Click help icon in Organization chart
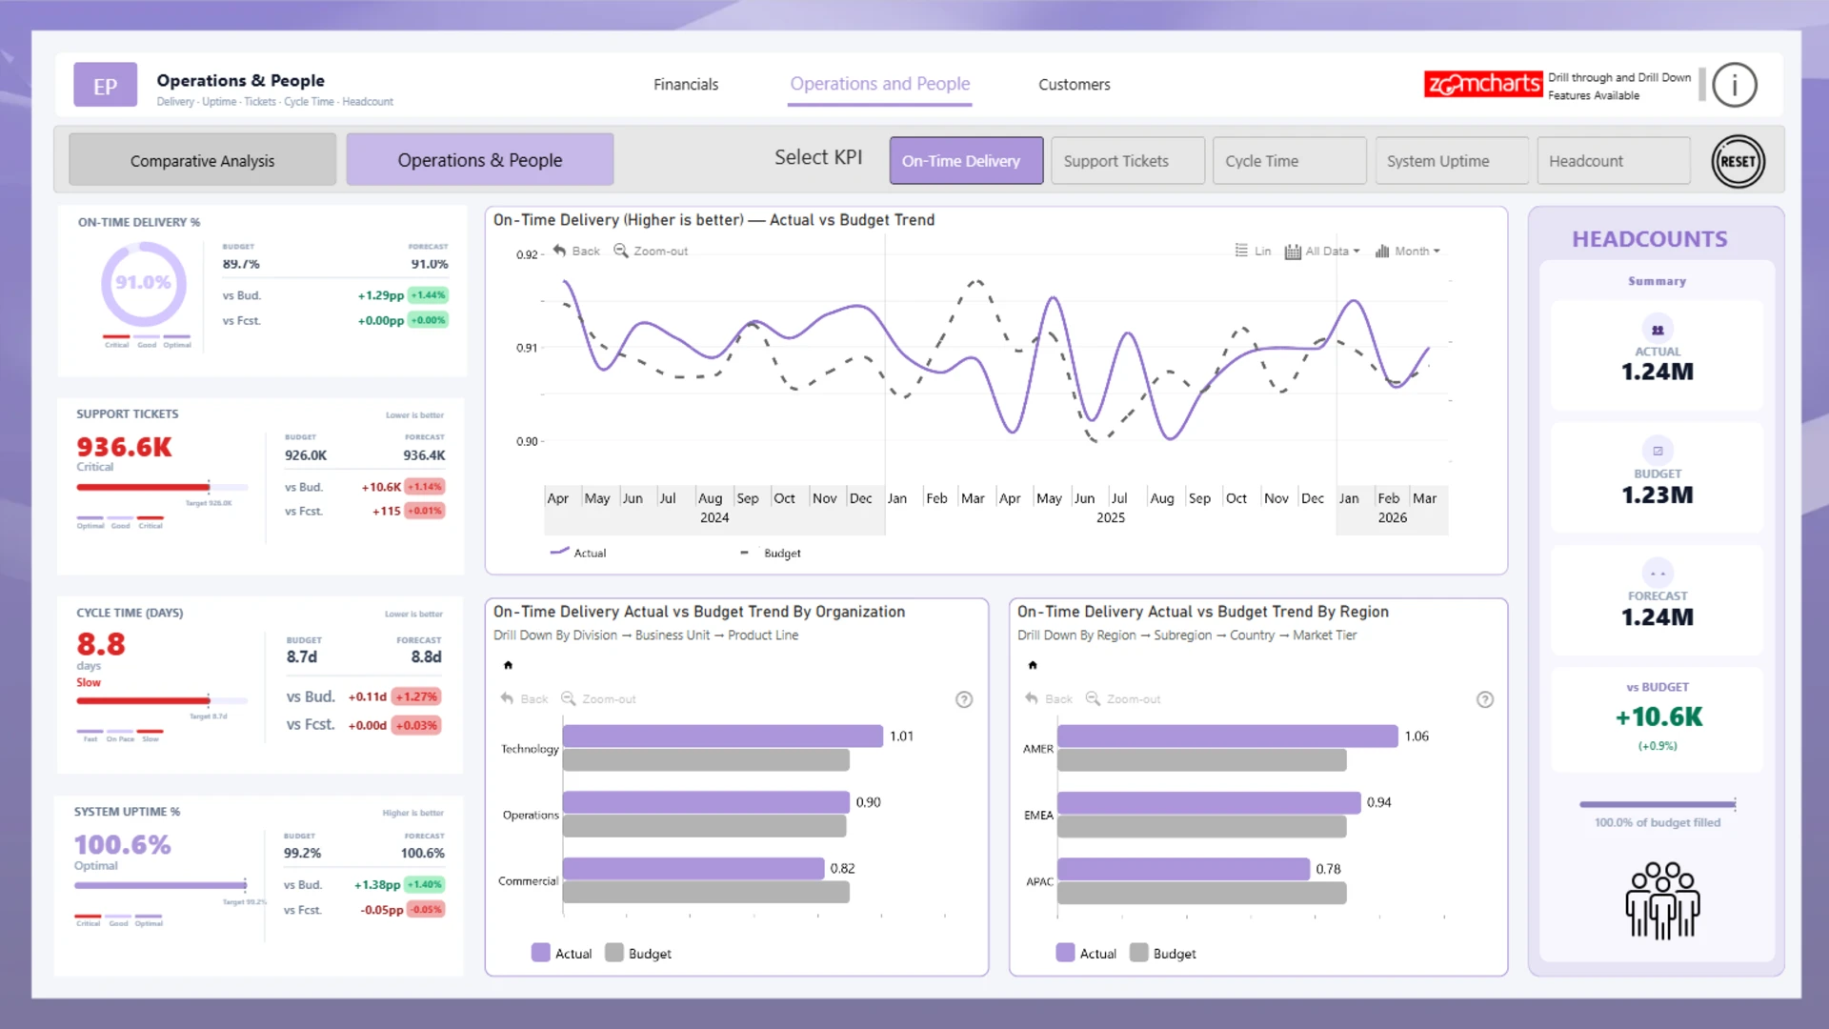 (964, 699)
